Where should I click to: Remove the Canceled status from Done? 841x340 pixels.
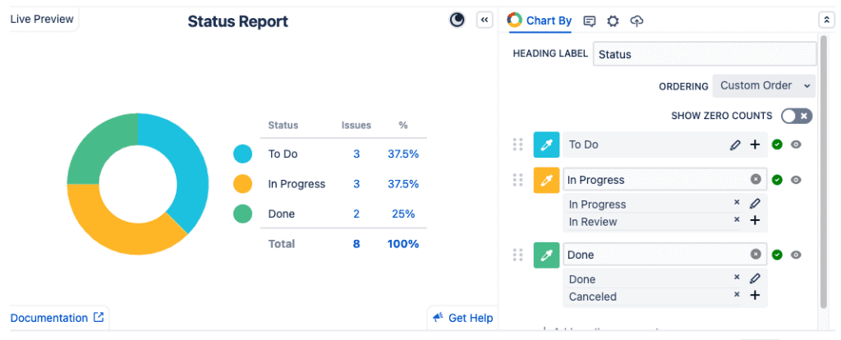click(x=737, y=295)
